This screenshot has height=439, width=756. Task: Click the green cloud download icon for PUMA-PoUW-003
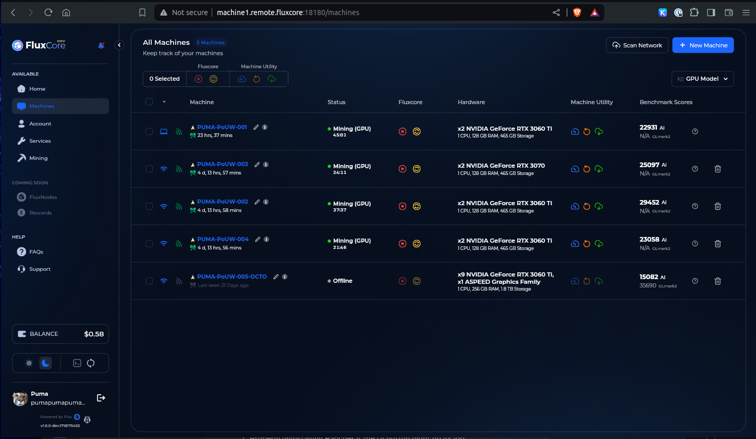coord(599,169)
